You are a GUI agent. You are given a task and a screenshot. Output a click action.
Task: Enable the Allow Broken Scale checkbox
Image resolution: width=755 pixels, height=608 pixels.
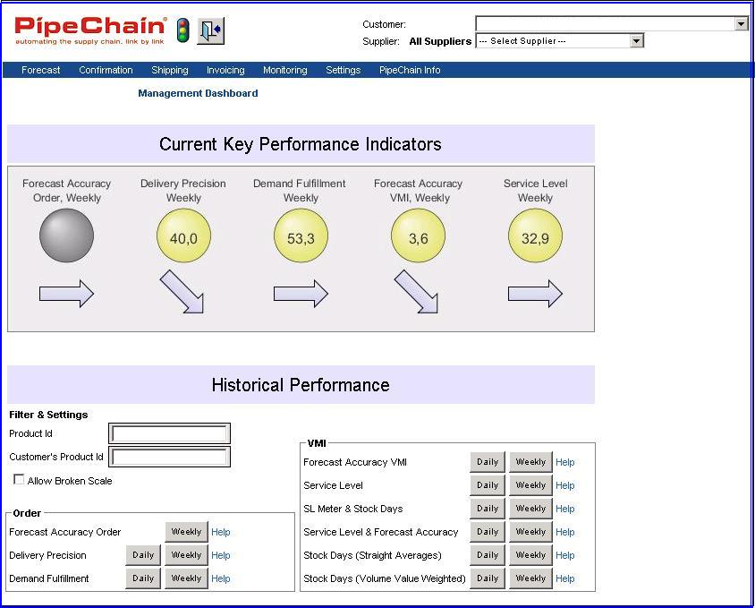(x=19, y=480)
